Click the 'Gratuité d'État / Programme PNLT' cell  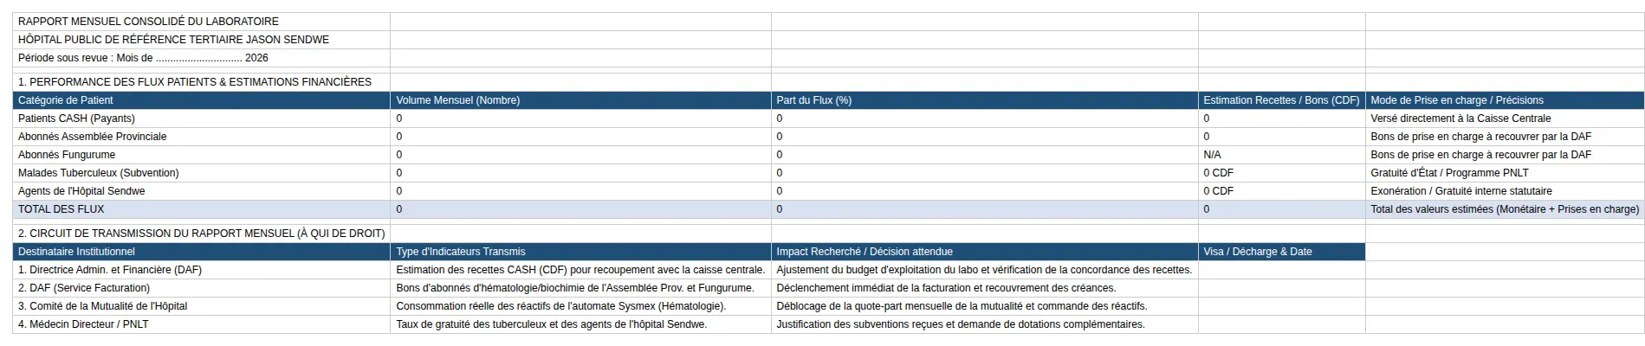(x=1505, y=173)
